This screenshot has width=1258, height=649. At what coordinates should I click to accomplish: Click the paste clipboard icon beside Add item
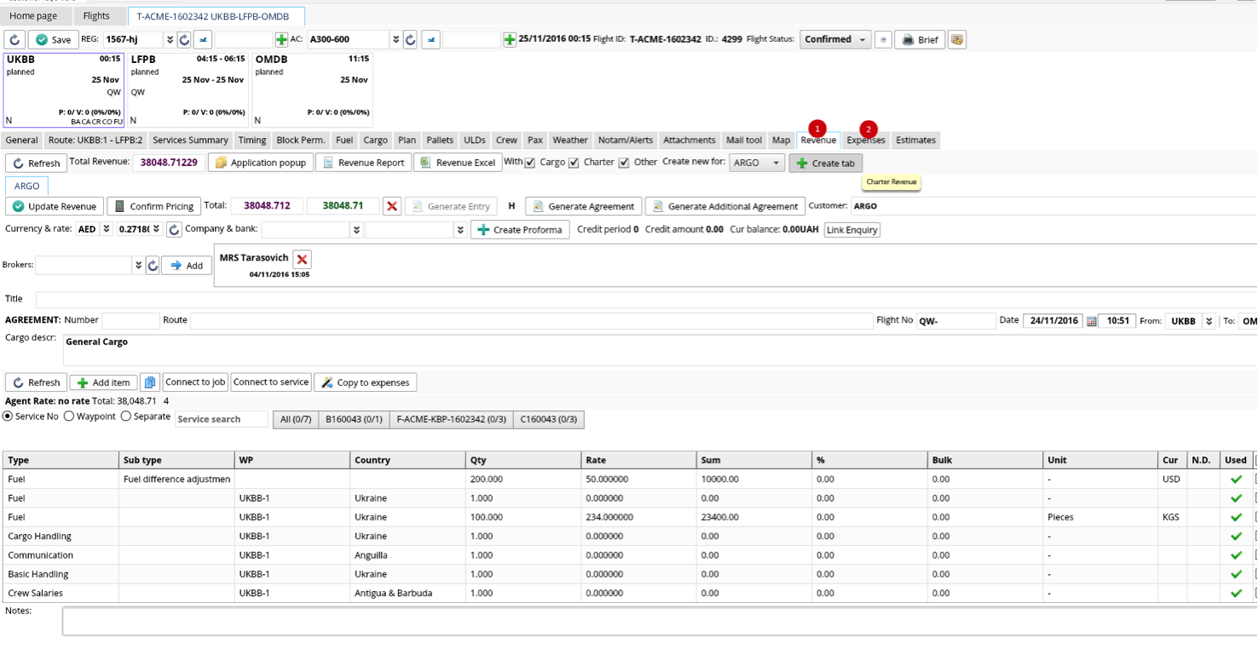coord(149,382)
